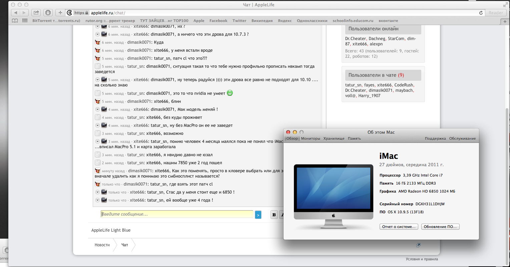Open dropdown on xite666 'Мак модель меняй' message
This screenshot has width=510, height=267.
tap(97, 109)
